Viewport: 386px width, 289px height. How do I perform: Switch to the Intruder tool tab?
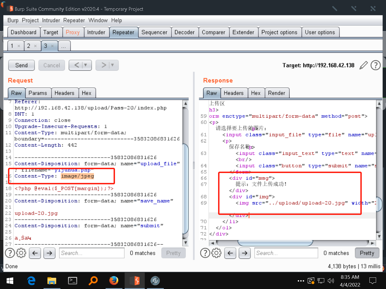96,32
